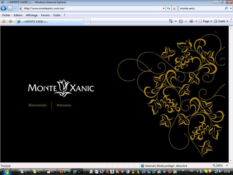Expand the address bar history dropdown
233x175 pixels.
164,8
